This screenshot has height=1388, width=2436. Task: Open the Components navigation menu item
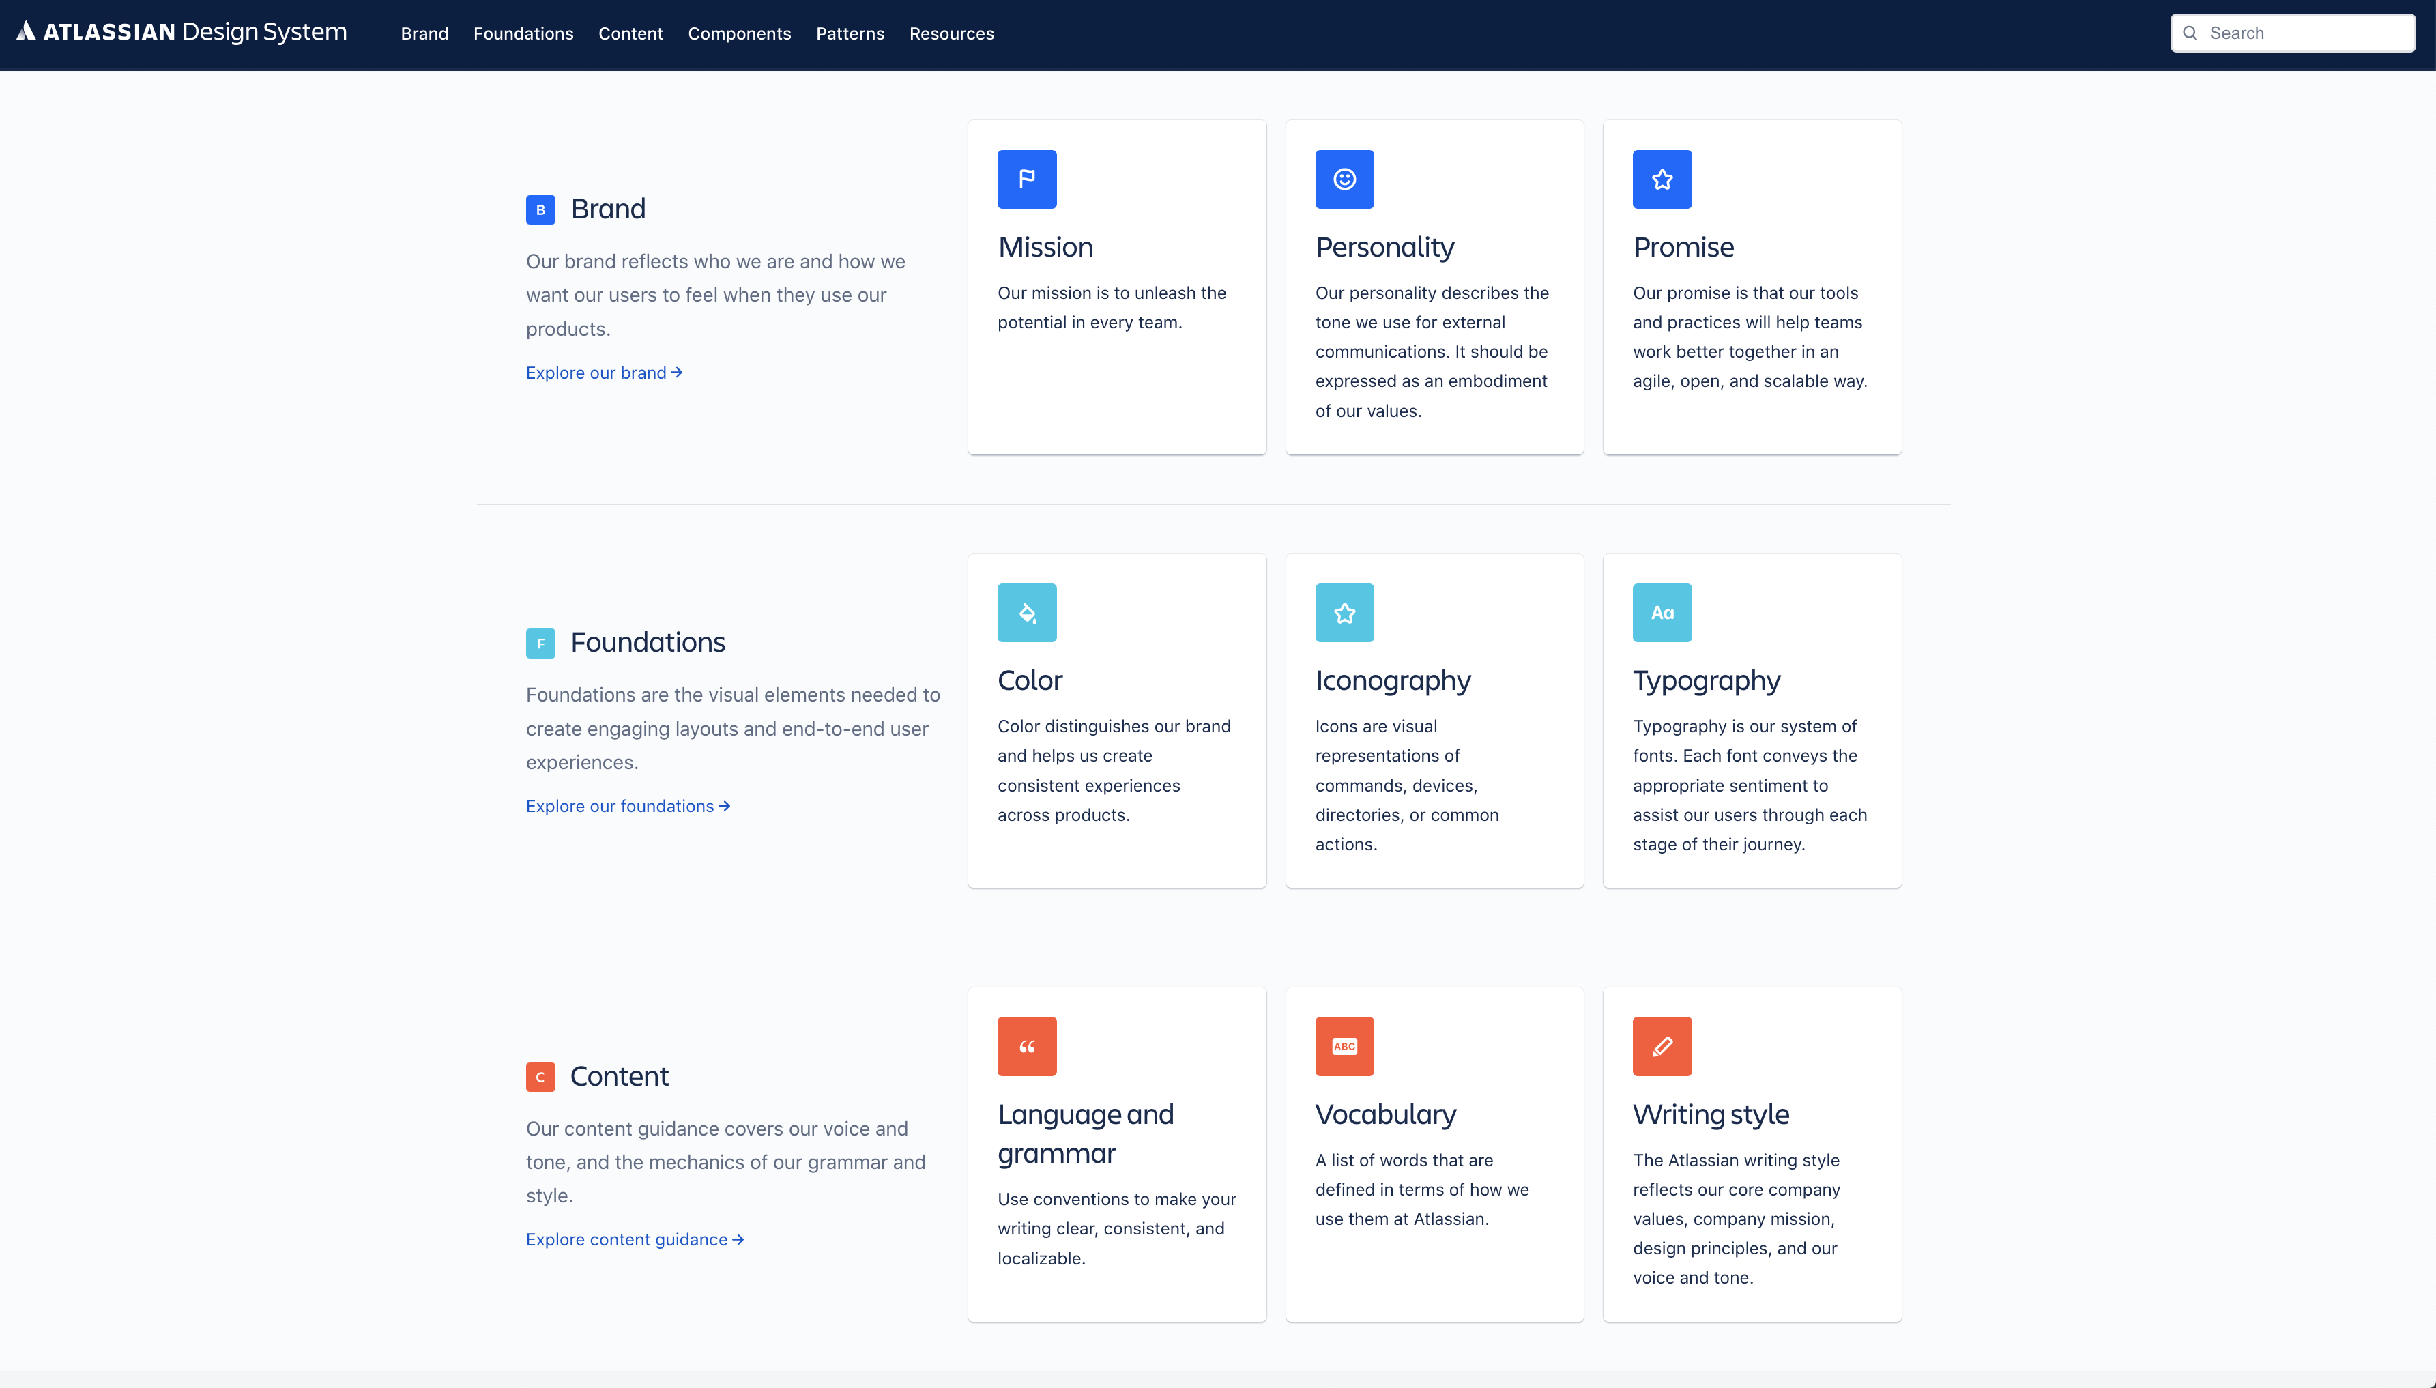pyautogui.click(x=738, y=33)
